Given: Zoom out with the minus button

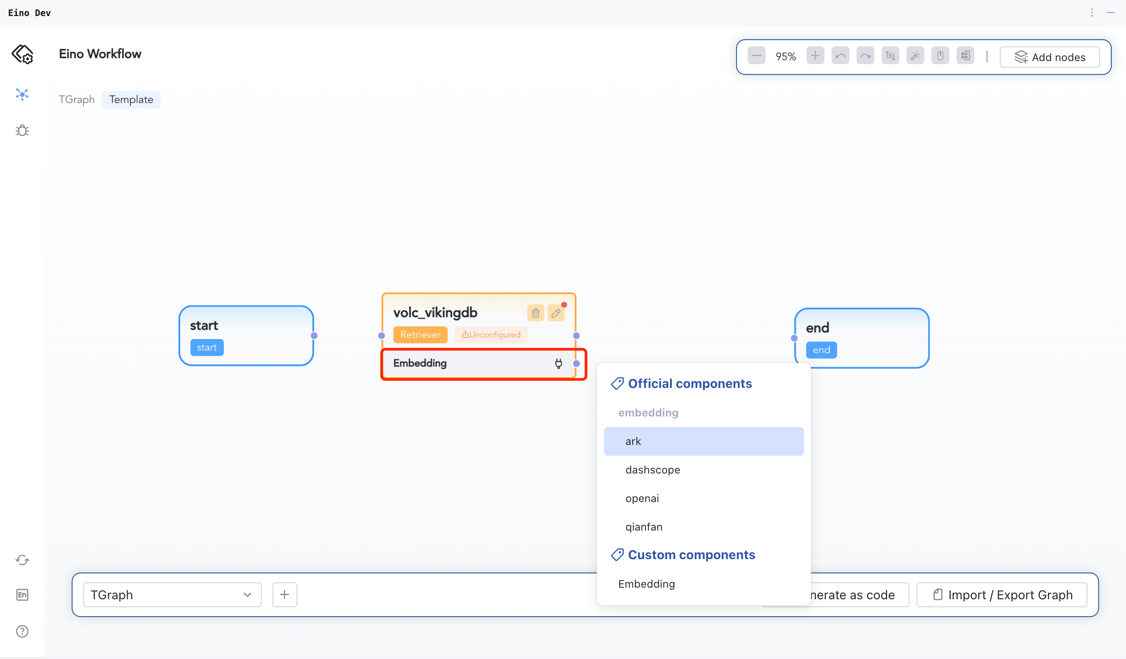Looking at the screenshot, I should 757,56.
